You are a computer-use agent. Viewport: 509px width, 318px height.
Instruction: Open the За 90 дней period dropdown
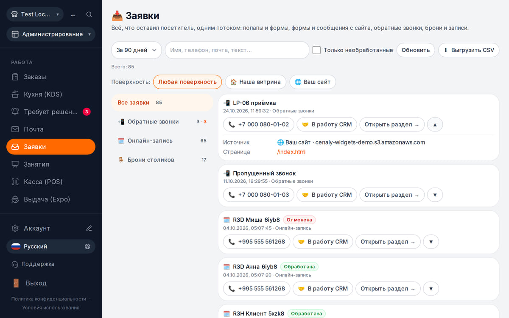tap(137, 50)
